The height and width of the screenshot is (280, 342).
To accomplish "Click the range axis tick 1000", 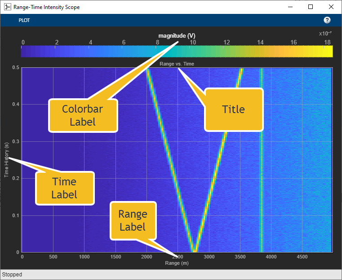I will click(x=84, y=257).
